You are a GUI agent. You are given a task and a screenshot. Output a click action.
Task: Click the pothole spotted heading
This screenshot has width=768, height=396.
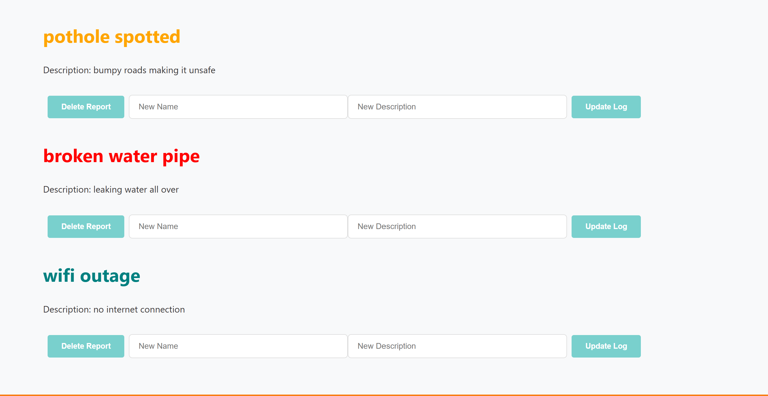(112, 37)
